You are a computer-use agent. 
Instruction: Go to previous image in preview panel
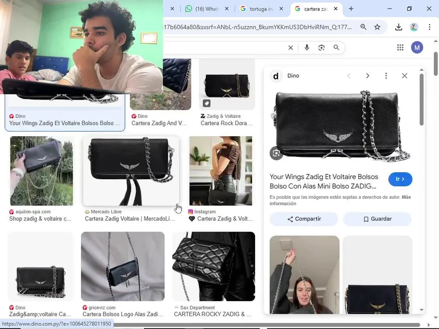[x=349, y=76]
